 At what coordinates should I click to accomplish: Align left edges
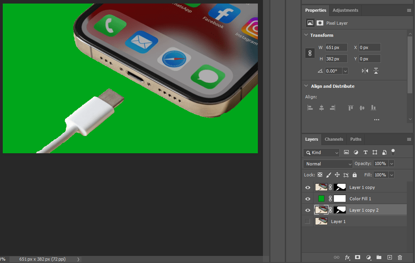click(x=310, y=108)
